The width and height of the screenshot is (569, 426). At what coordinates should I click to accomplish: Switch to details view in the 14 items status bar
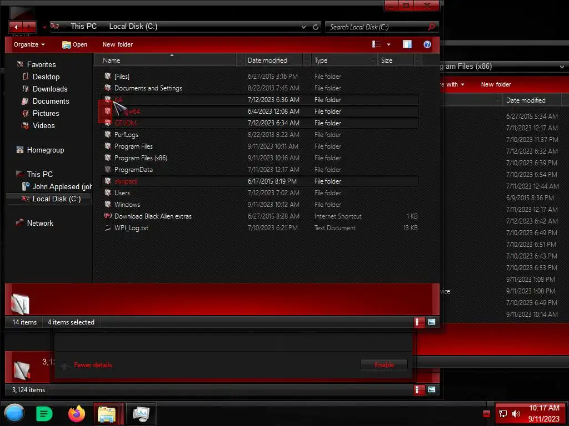point(420,322)
